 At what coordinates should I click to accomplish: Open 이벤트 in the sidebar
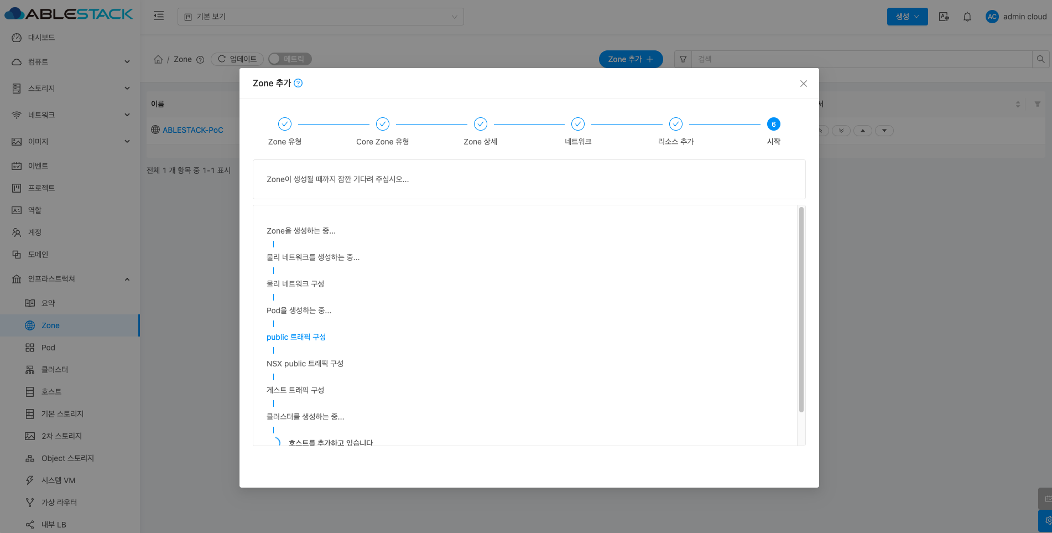coord(70,166)
